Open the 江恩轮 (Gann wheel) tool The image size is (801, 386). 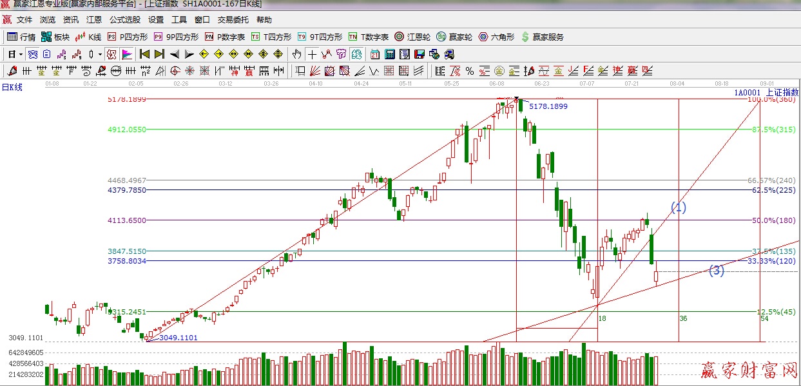[x=412, y=37]
